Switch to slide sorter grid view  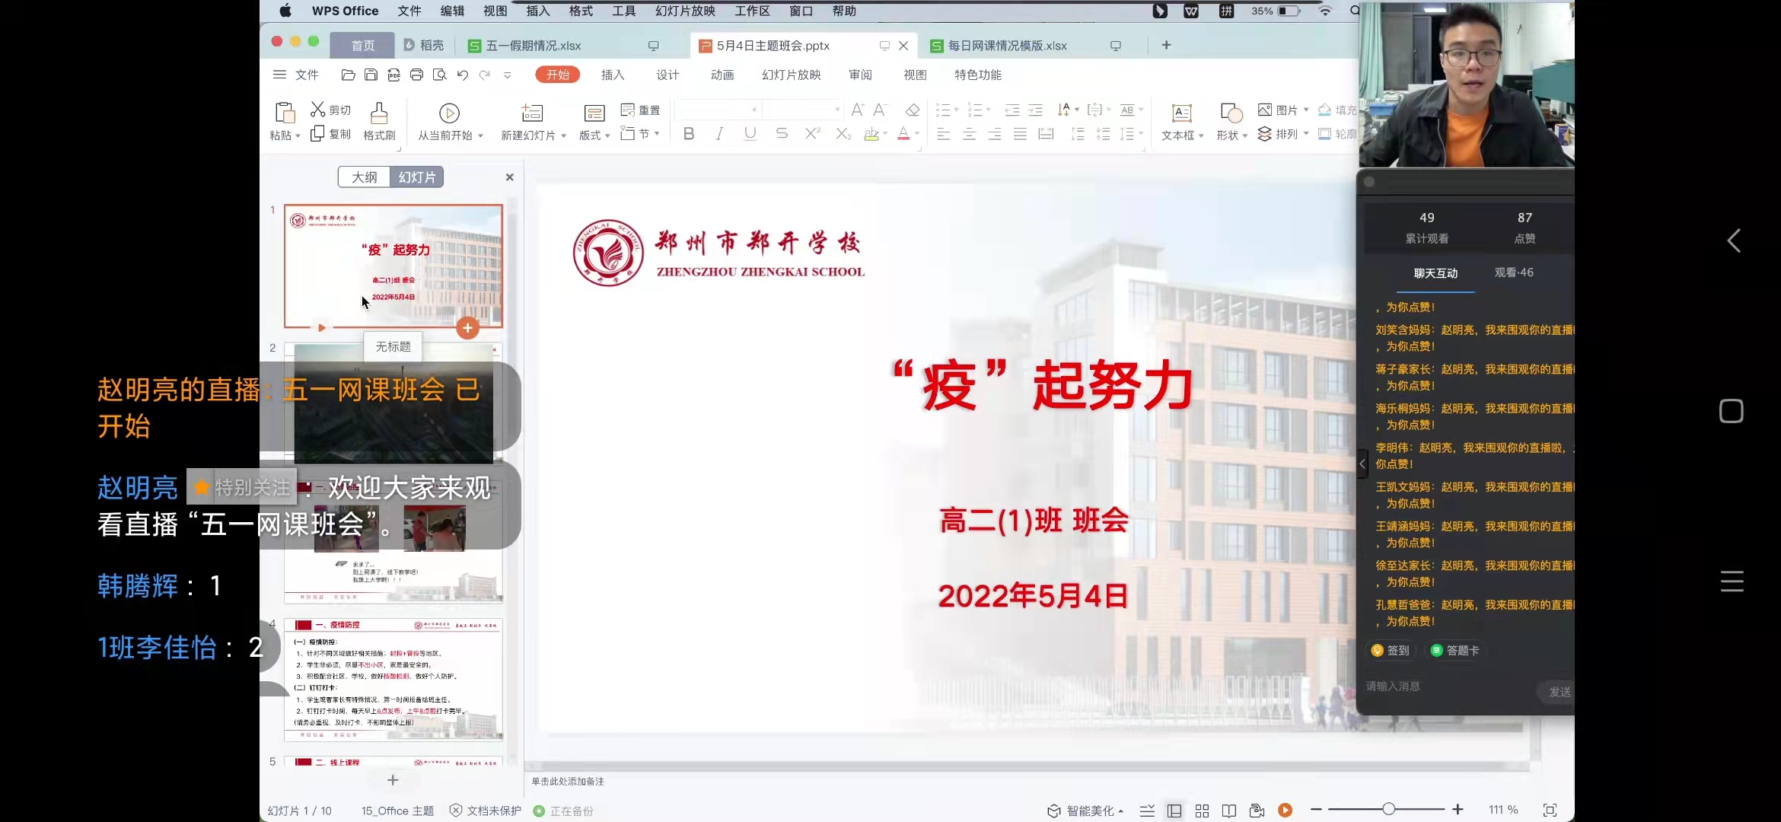pyautogui.click(x=1202, y=811)
